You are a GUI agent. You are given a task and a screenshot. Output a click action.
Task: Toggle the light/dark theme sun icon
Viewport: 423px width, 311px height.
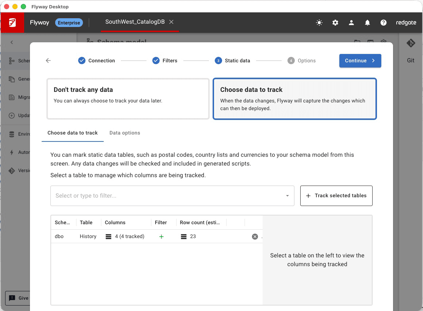tap(319, 23)
